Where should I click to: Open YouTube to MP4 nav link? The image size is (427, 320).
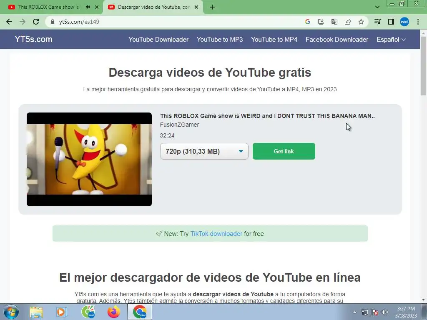coord(274,40)
